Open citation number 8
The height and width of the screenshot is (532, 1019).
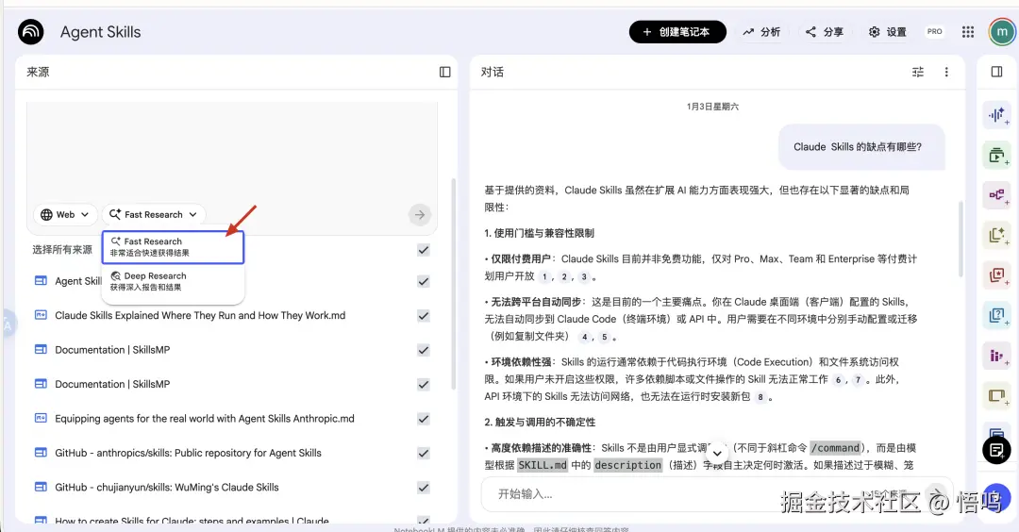click(760, 397)
